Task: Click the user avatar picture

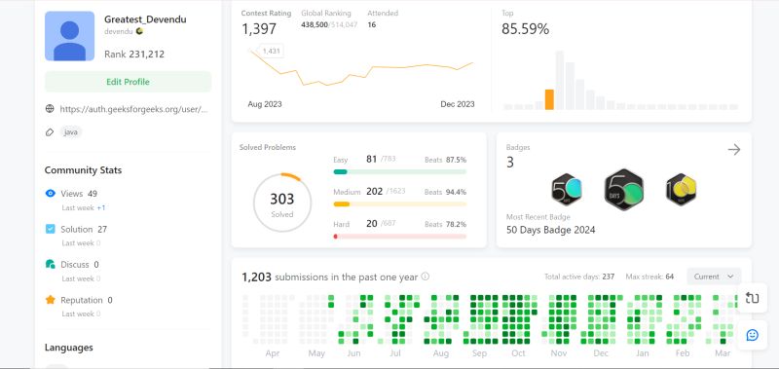Action: coord(69,36)
